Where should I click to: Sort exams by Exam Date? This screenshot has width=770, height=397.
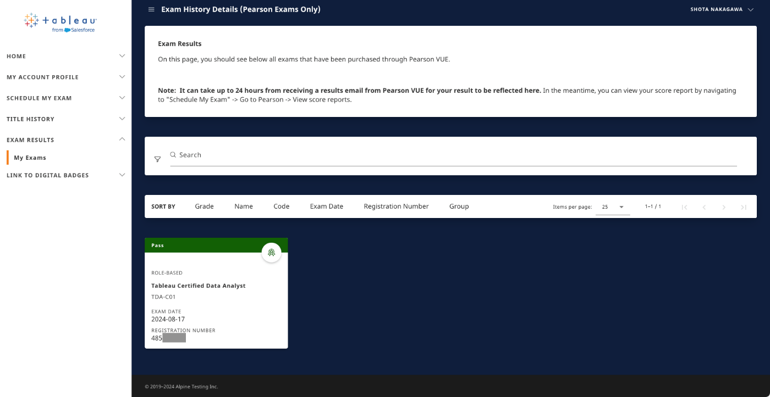(x=327, y=206)
